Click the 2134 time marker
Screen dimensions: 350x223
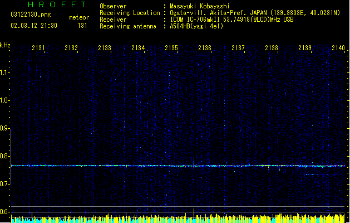tap(138, 48)
